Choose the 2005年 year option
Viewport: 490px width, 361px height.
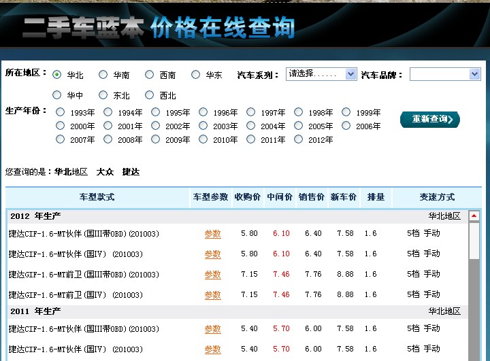tap(299, 126)
